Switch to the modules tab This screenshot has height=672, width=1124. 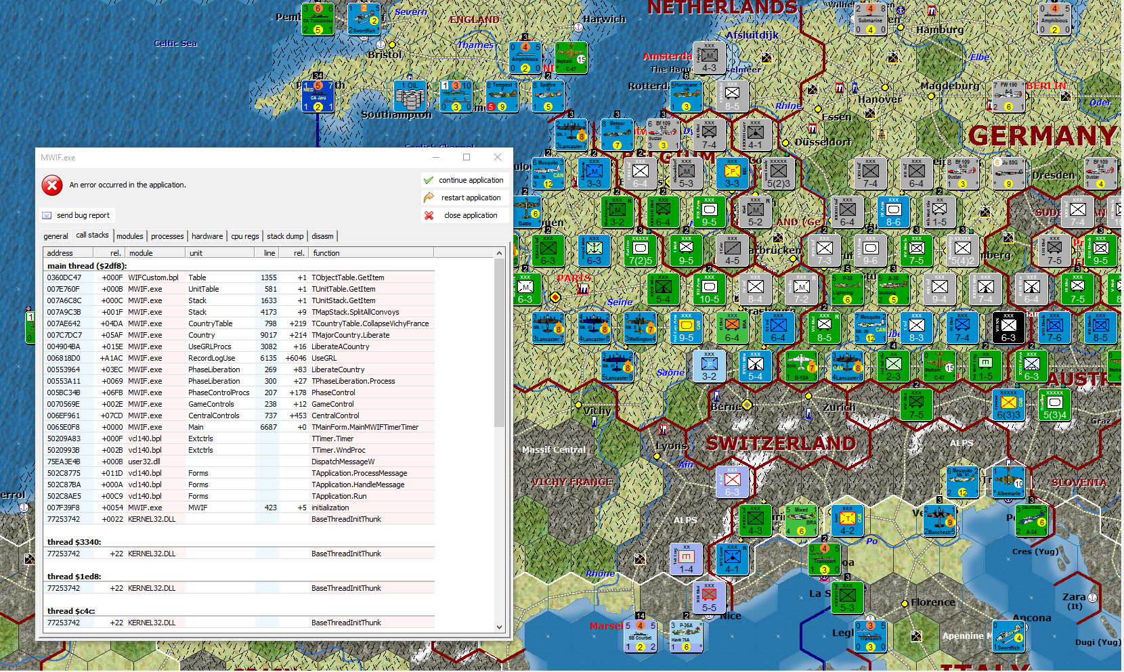click(x=129, y=236)
